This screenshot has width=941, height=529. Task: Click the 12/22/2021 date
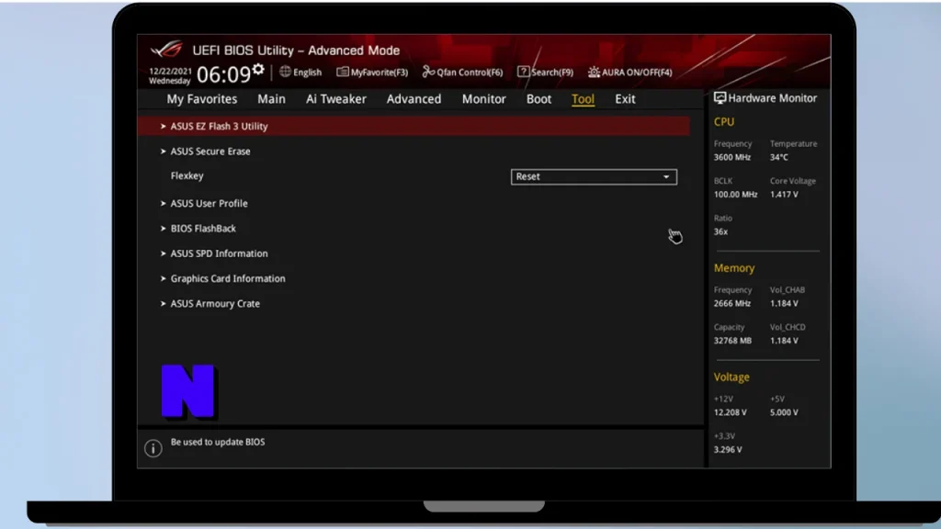coord(170,71)
